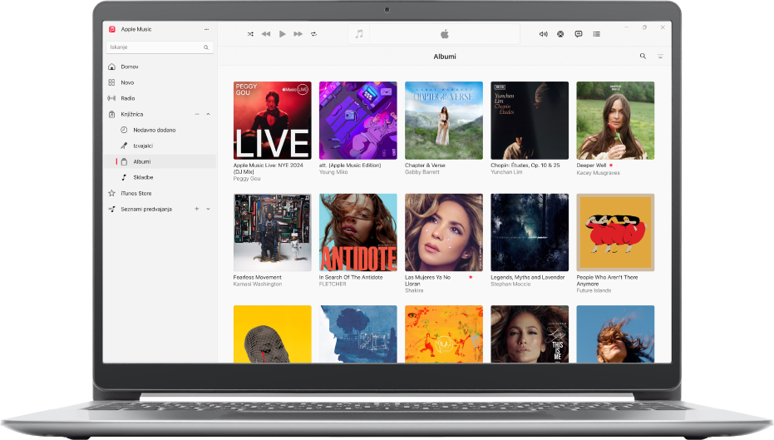
Task: Show the Up Next queue list
Action: coord(597,34)
